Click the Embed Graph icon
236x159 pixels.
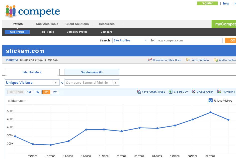coord(193,92)
